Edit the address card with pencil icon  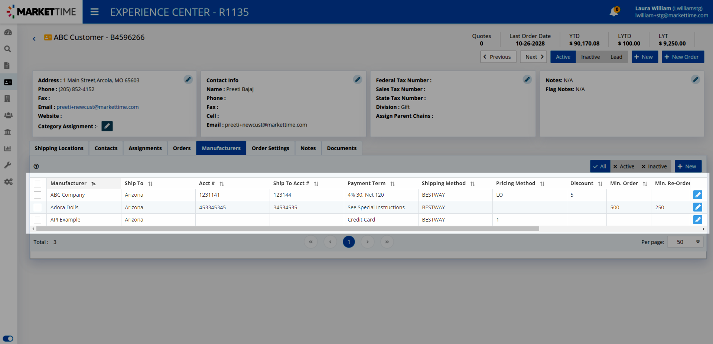click(x=188, y=79)
